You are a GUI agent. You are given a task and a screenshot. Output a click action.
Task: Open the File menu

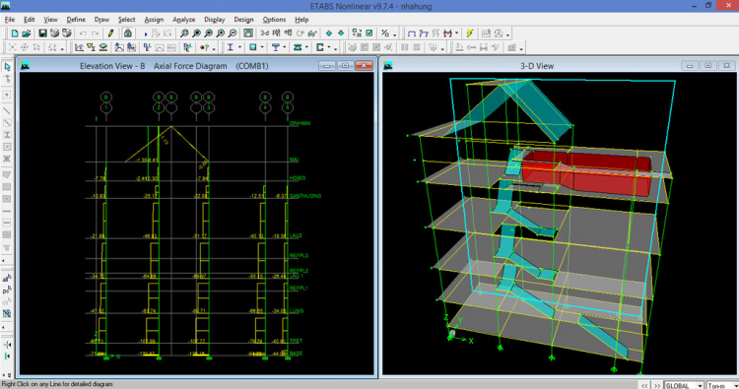tap(10, 20)
